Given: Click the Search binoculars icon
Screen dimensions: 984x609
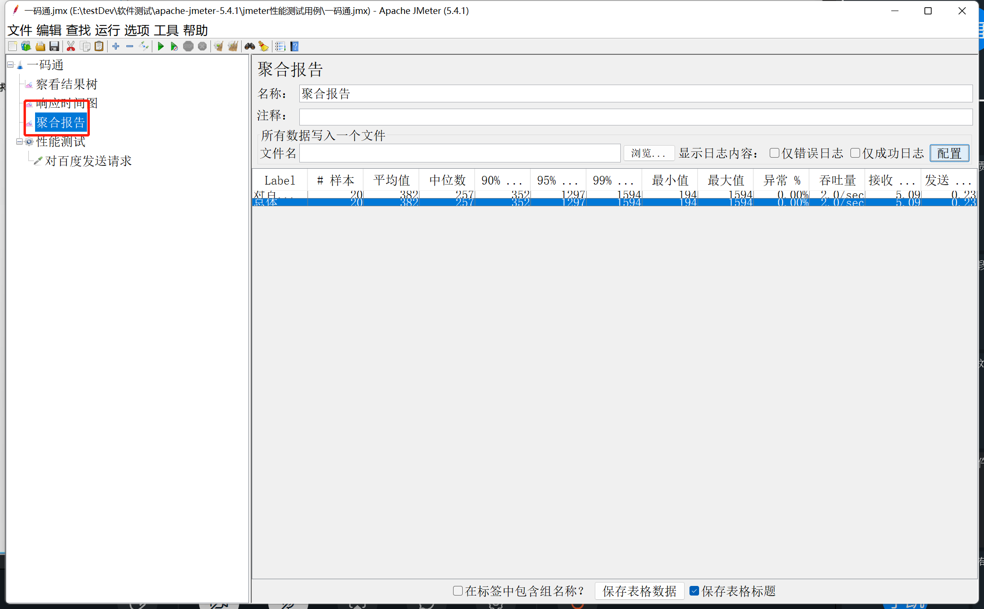Looking at the screenshot, I should [249, 46].
